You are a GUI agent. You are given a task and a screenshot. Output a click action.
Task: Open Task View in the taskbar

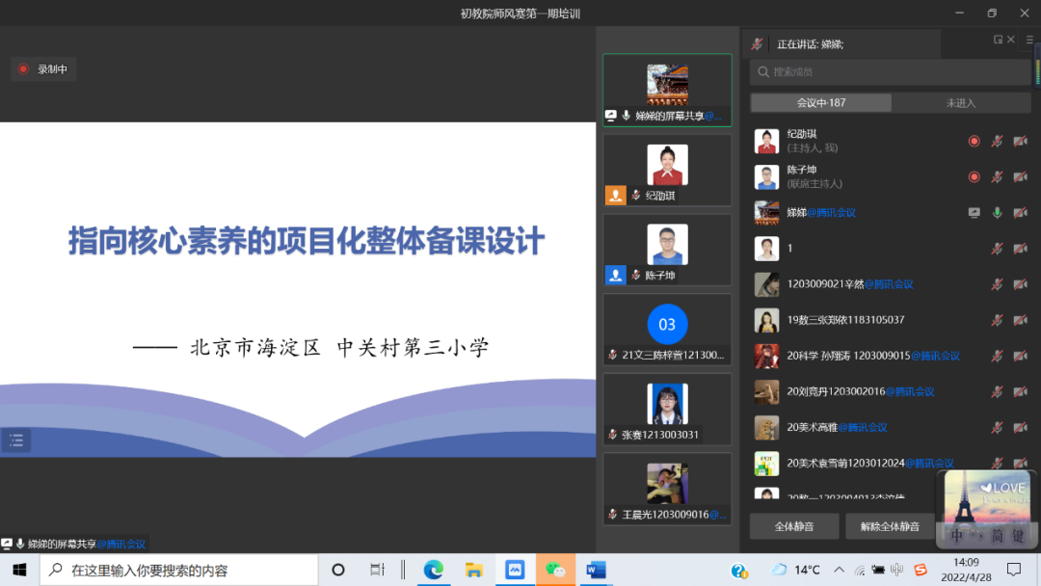coord(377,570)
